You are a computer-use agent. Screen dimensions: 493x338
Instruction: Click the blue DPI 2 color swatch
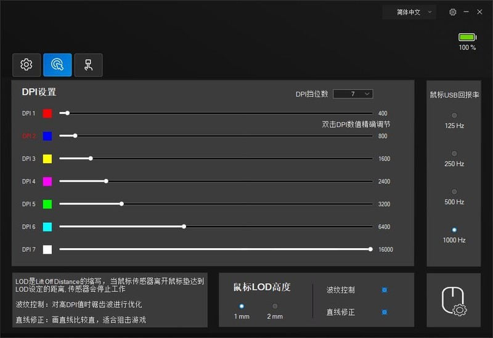pyautogui.click(x=47, y=136)
